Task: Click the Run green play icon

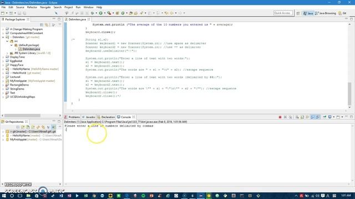Action: (101, 13)
